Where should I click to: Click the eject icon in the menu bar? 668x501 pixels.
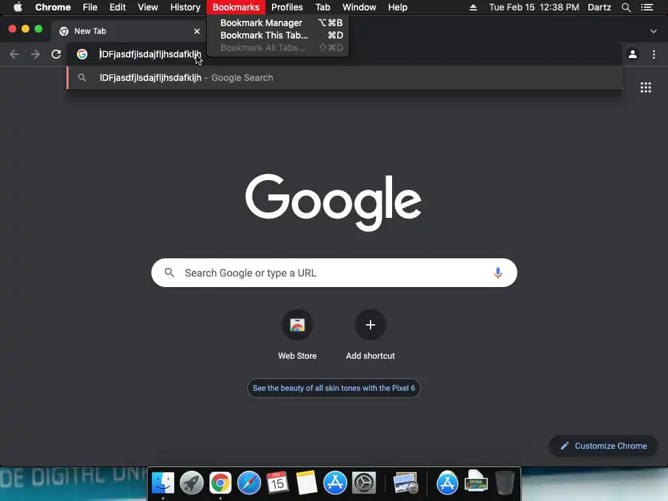[x=473, y=7]
